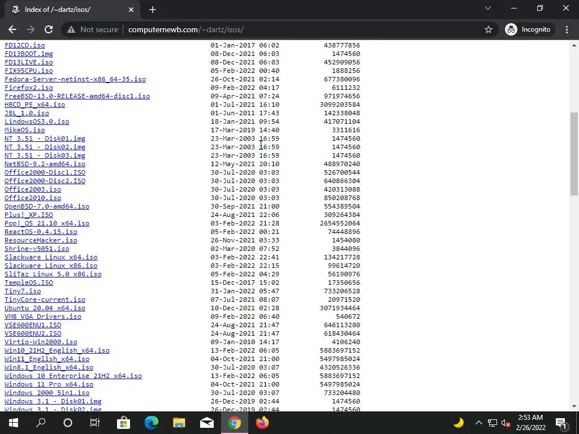Open Plus!_XP.ISO link
Image resolution: width=579 pixels, height=434 pixels.
pyautogui.click(x=29, y=215)
